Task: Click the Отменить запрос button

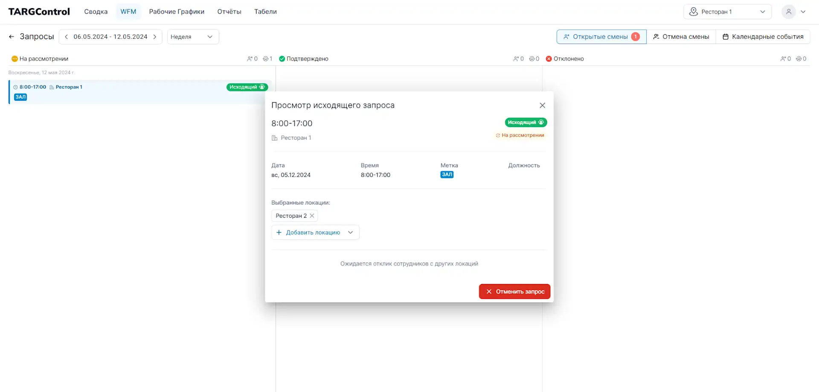Action: 514,292
